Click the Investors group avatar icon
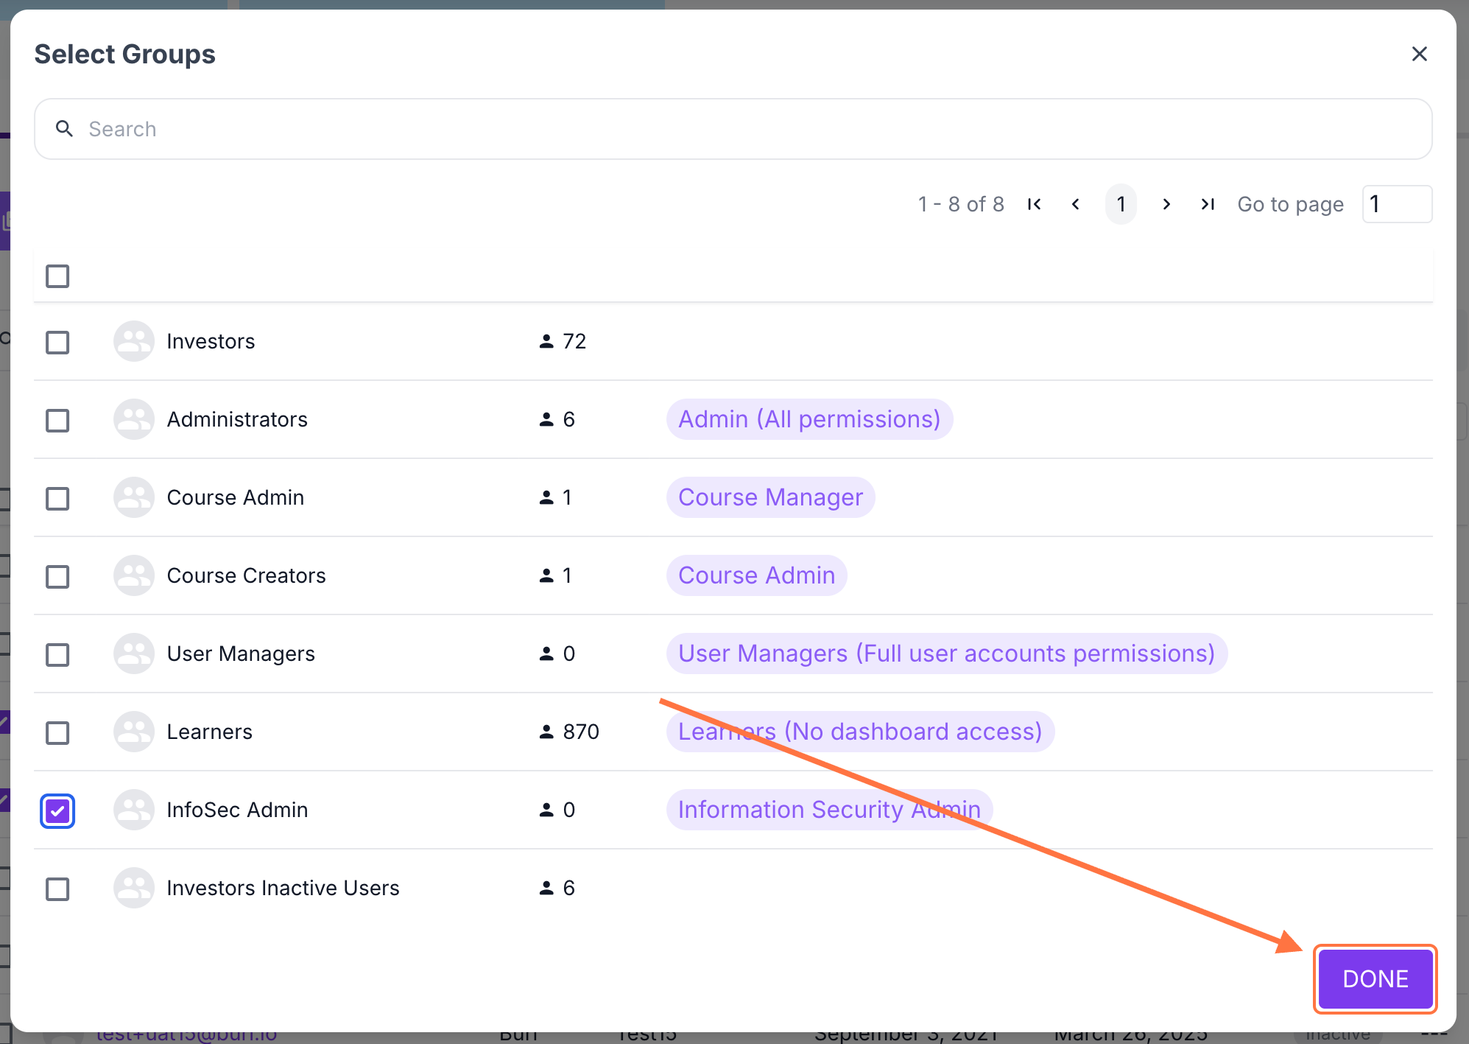Image resolution: width=1469 pixels, height=1044 pixels. (133, 341)
